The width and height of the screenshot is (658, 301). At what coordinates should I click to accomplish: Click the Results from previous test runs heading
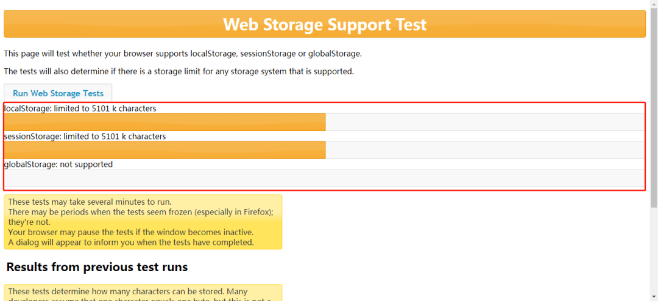[x=97, y=267]
